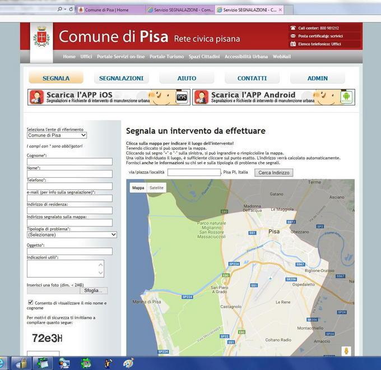Open the green calendar app in taskbar
Image resolution: width=381 pixels, height=370 pixels.
coord(43,363)
